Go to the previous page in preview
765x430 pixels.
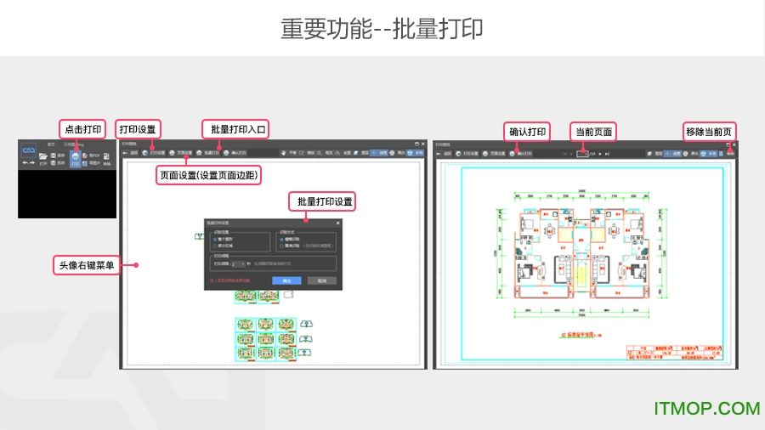point(571,154)
